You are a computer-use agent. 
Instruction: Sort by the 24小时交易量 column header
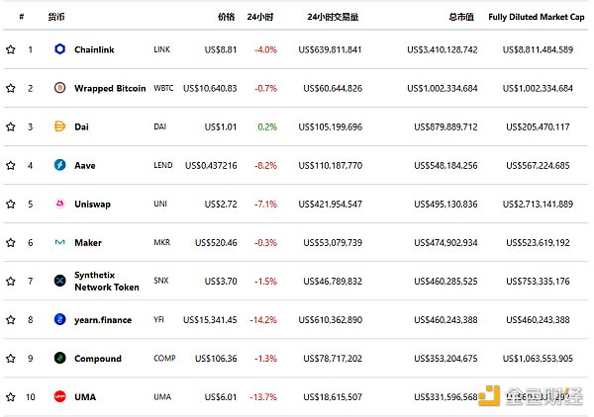pos(333,17)
